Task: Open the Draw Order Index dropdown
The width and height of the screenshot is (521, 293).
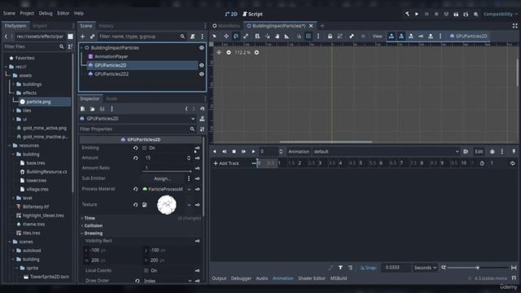Action: pyautogui.click(x=169, y=281)
